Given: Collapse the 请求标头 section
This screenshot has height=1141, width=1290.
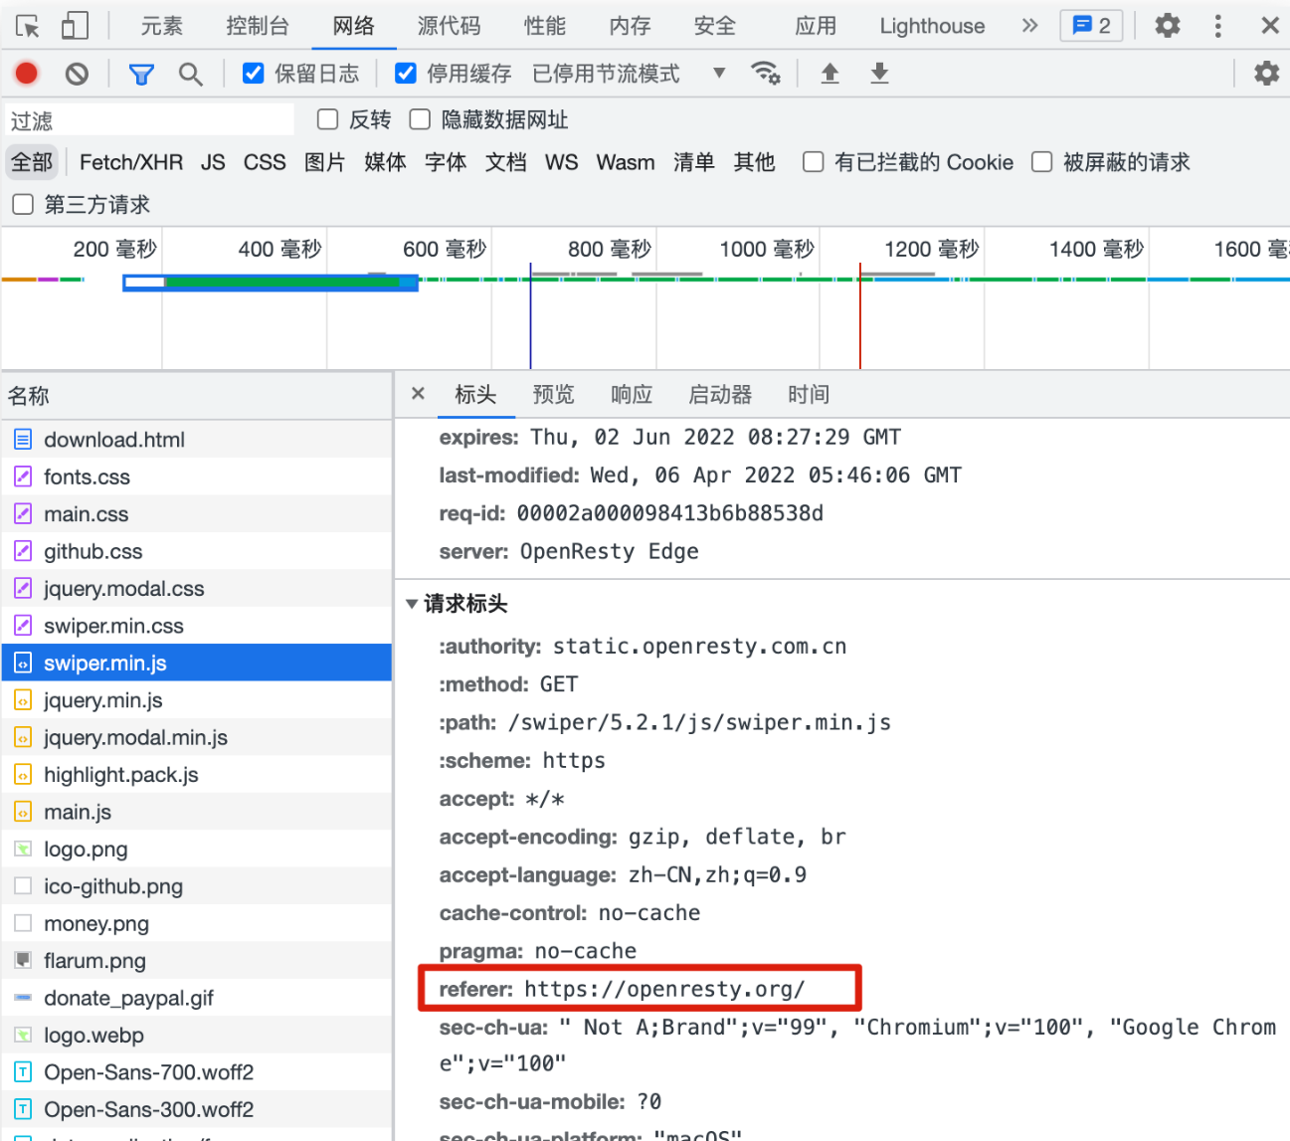Looking at the screenshot, I should [412, 604].
